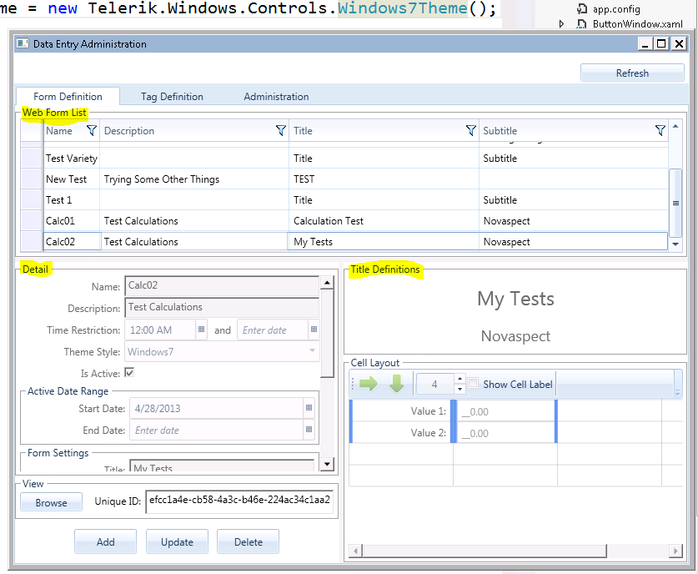Select app.config file in solution explorer

pyautogui.click(x=616, y=9)
